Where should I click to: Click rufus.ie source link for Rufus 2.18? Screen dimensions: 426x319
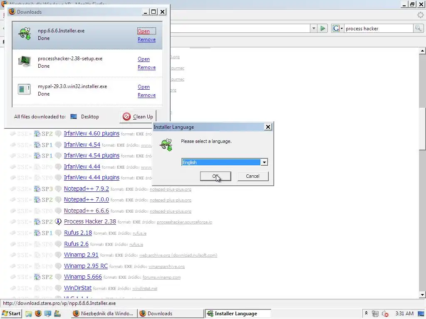(139, 233)
